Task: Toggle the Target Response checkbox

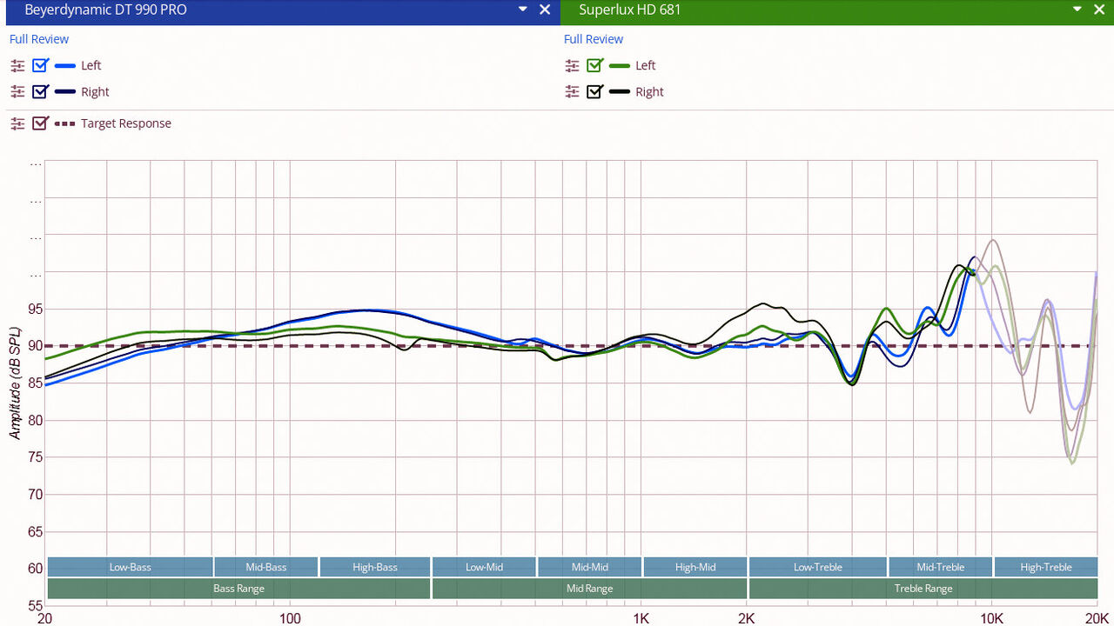Action: (x=40, y=123)
